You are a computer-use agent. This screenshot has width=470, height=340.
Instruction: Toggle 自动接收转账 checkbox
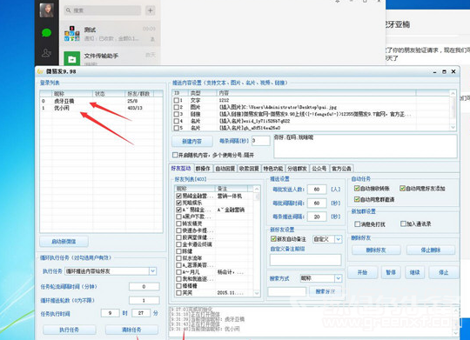[x=357, y=188]
